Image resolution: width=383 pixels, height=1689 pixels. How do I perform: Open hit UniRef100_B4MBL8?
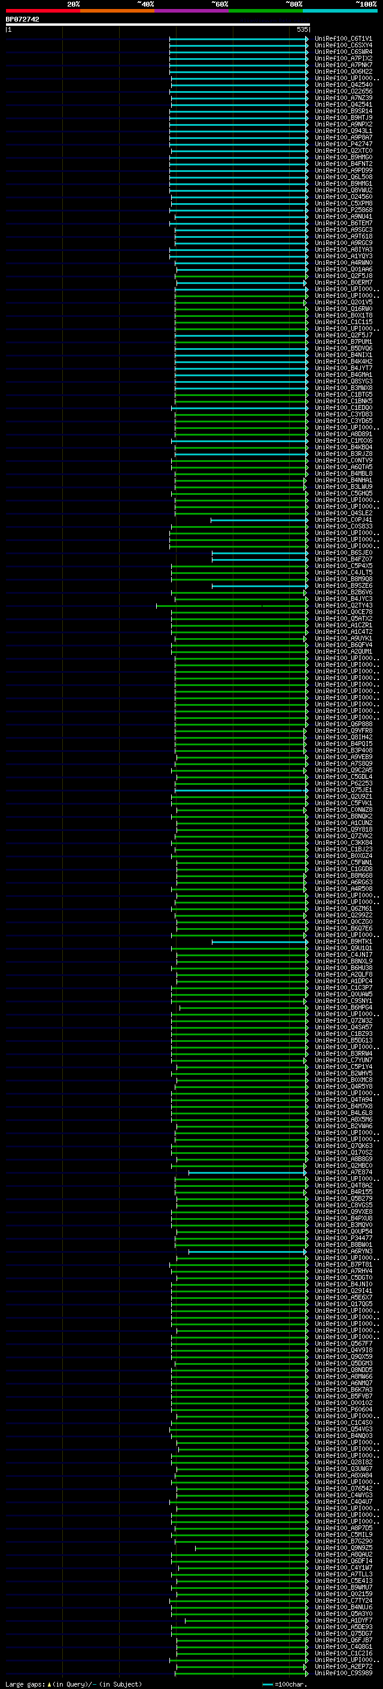coord(343,473)
